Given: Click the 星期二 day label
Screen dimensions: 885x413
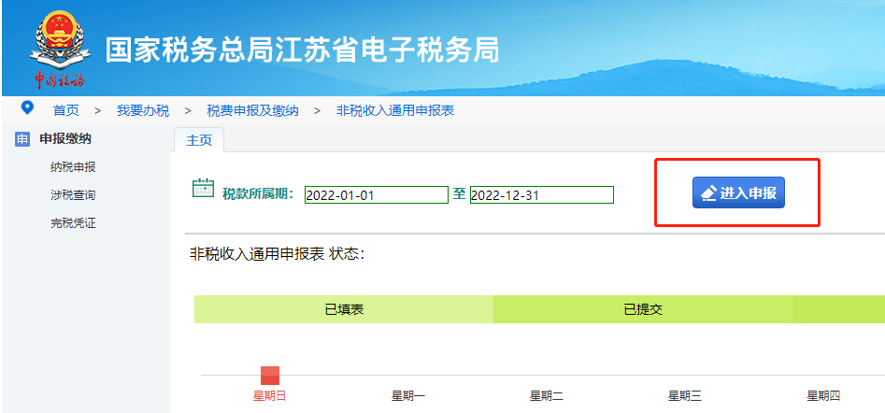Looking at the screenshot, I should [547, 396].
